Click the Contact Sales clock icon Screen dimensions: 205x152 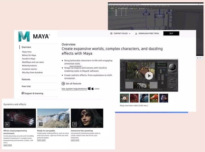point(111,33)
